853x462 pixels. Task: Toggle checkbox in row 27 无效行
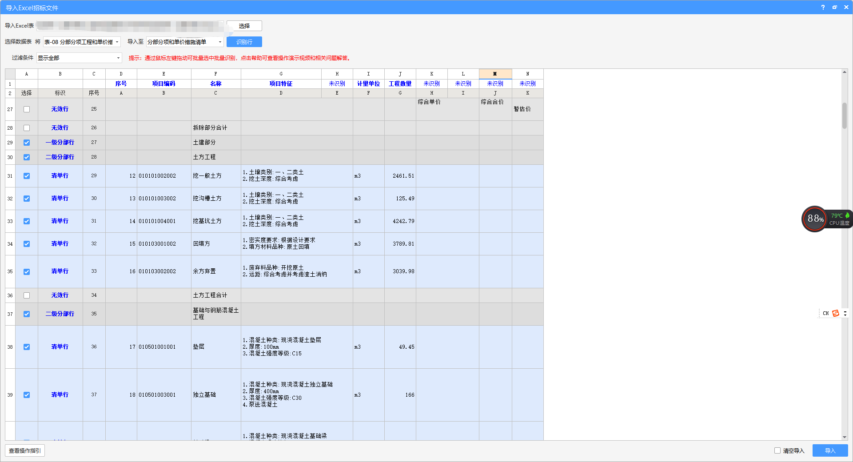pos(27,109)
